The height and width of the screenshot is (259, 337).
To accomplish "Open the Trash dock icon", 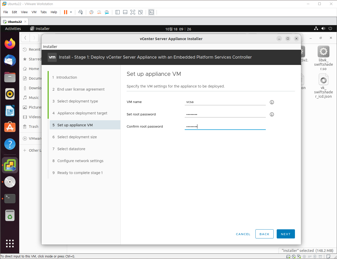I will click(x=10, y=215).
